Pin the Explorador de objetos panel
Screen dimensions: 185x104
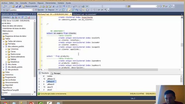33,14
